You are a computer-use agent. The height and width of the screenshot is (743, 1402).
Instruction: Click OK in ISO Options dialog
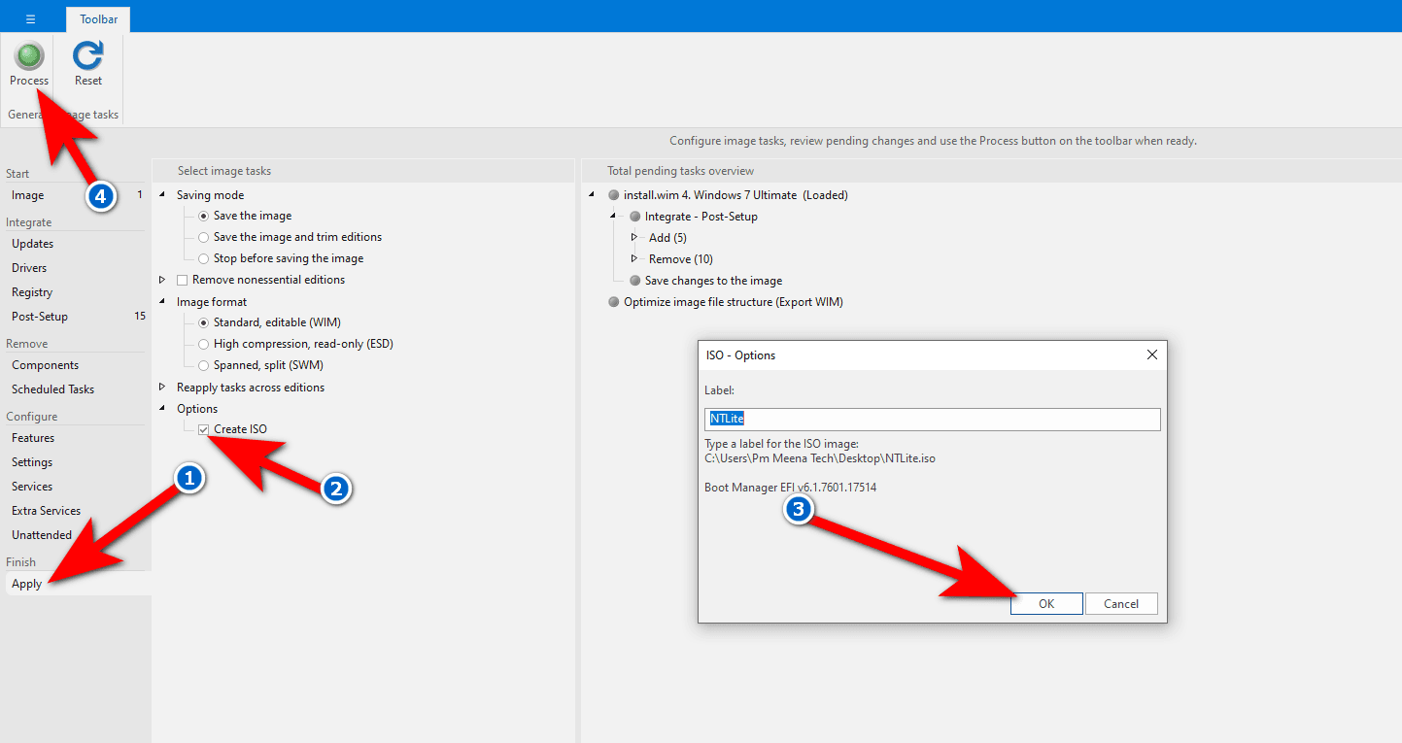click(1046, 603)
